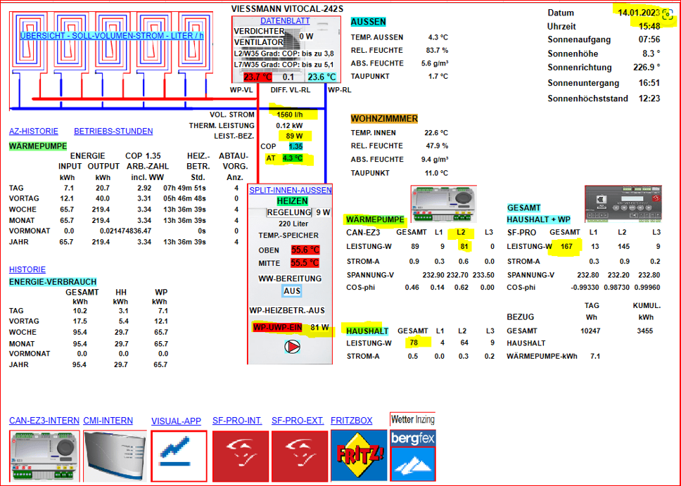The height and width of the screenshot is (486, 681).
Task: Open ÜBERSICHT - SOLL-VOLUMEN-STROM link
Action: click(112, 36)
